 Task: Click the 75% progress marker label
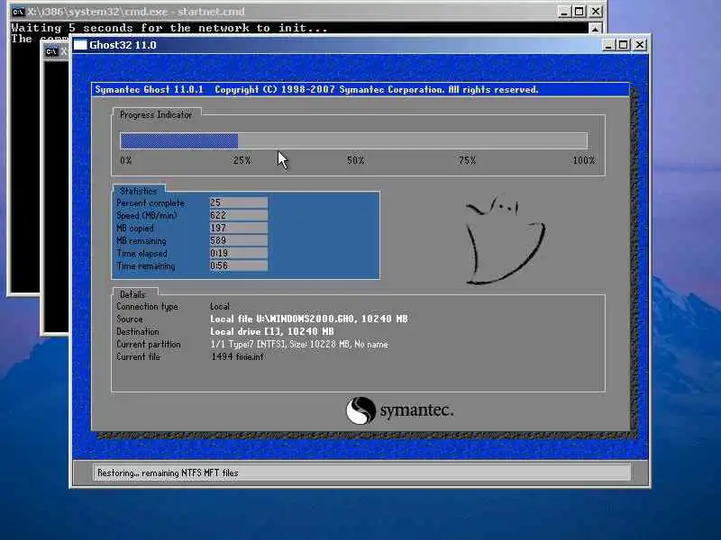point(467,160)
